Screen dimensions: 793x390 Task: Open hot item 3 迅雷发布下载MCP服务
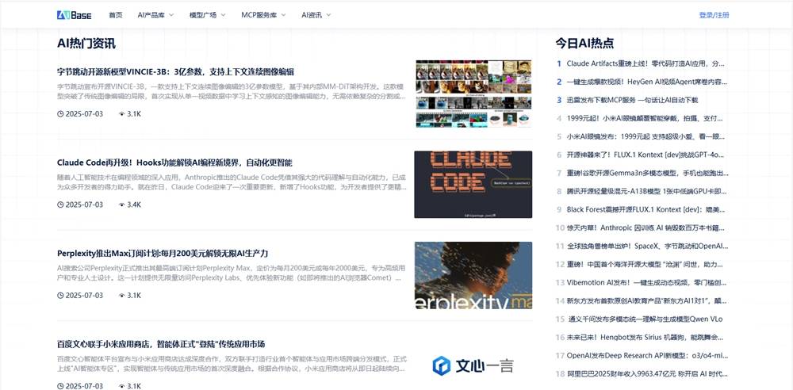[632, 100]
